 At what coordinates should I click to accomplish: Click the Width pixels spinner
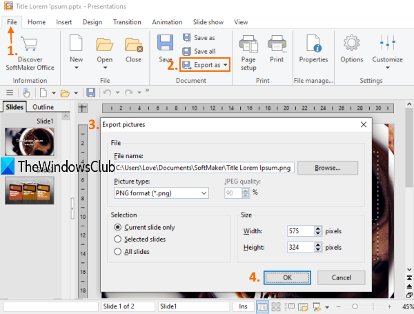click(x=318, y=231)
